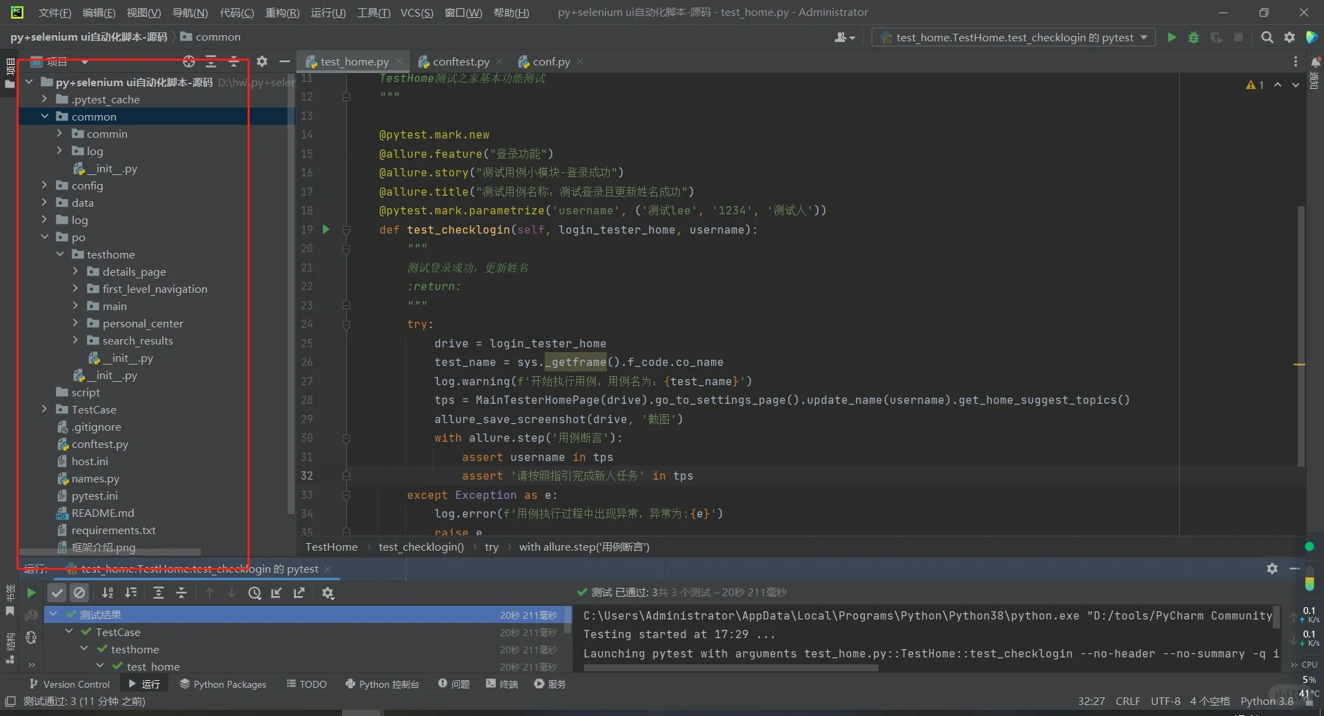Open the 视图(V) menu
The image size is (1324, 716).
(x=143, y=12)
